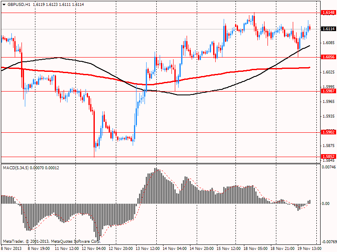Click the 18 Nov 21:00 time label
The width and height of the screenshot is (337, 252).
[283, 249]
